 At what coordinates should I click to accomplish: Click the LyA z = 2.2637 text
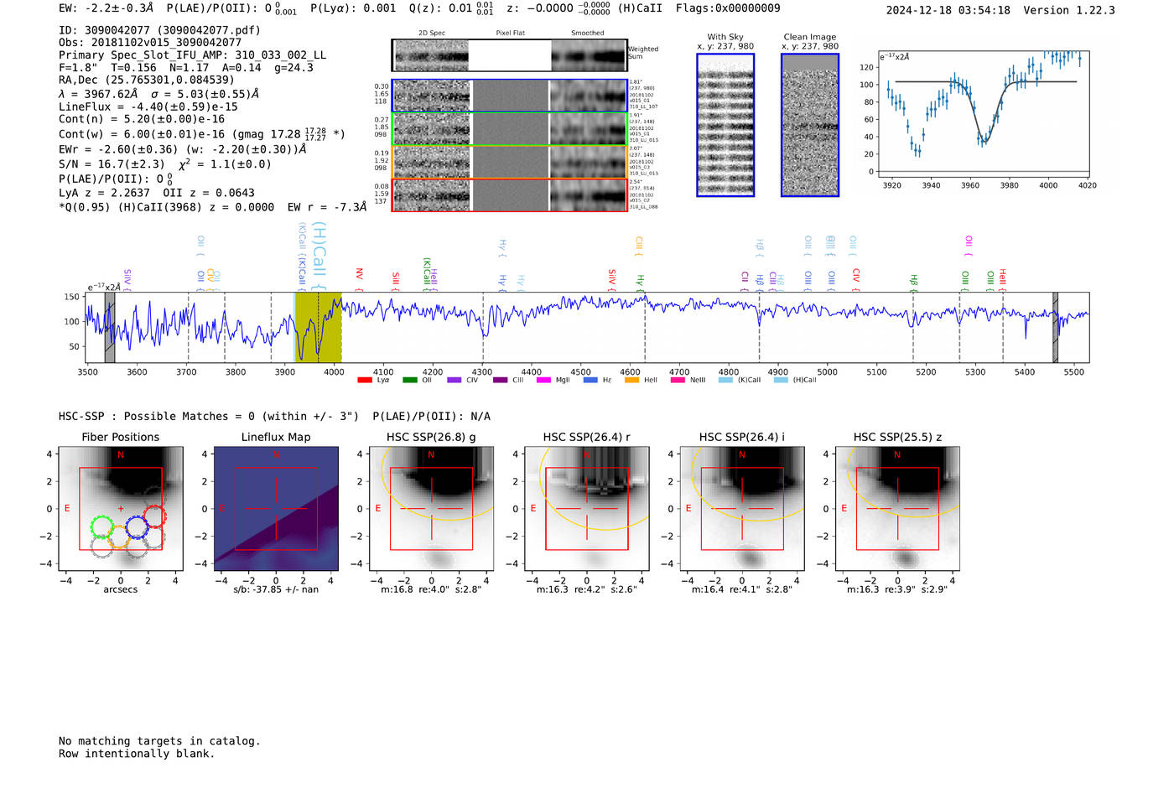(x=104, y=193)
